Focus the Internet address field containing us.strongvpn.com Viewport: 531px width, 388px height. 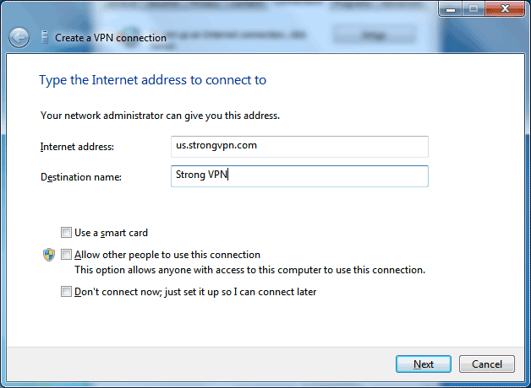point(299,147)
